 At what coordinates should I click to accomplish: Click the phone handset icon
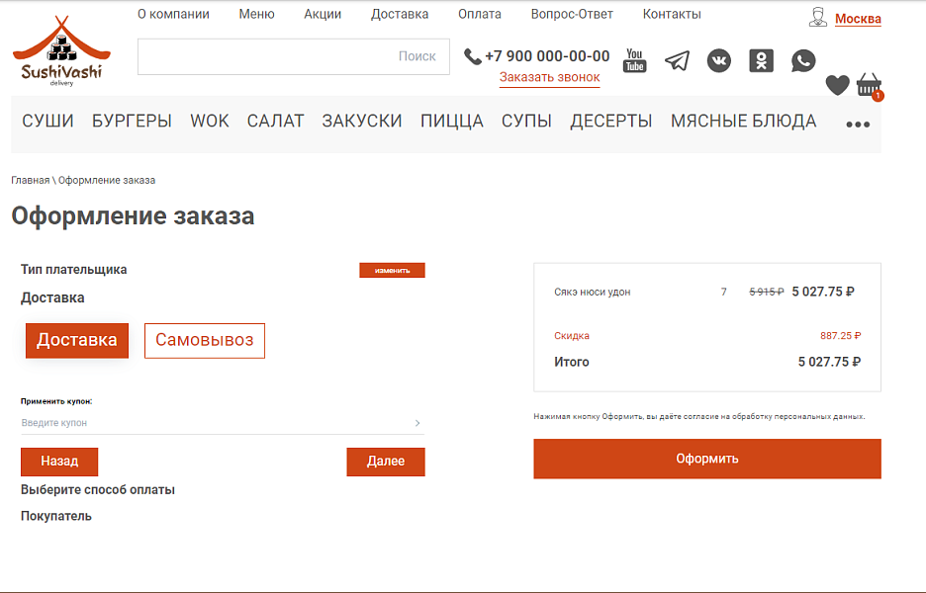(472, 56)
